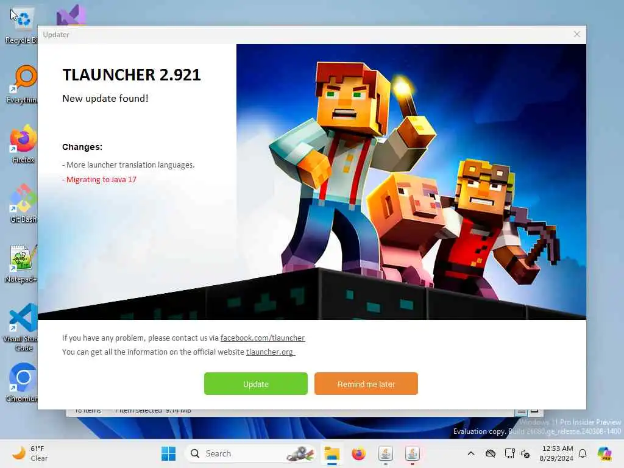Open the display network tray icon
The image size is (624, 468).
click(x=509, y=453)
